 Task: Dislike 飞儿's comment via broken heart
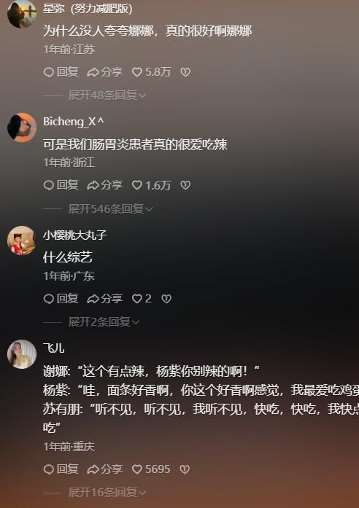(185, 469)
